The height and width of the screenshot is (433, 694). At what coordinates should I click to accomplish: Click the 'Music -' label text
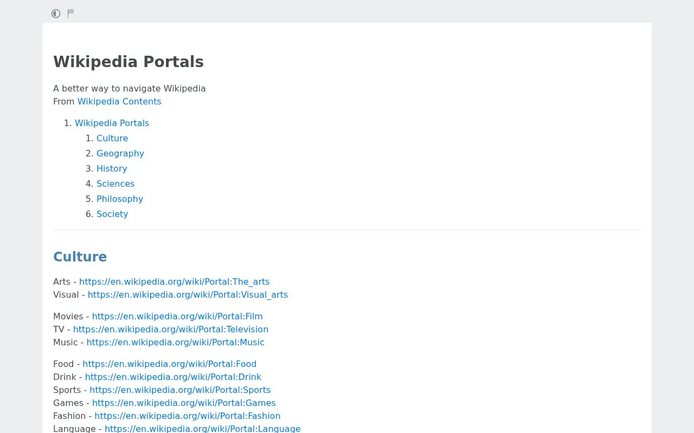[69, 342]
